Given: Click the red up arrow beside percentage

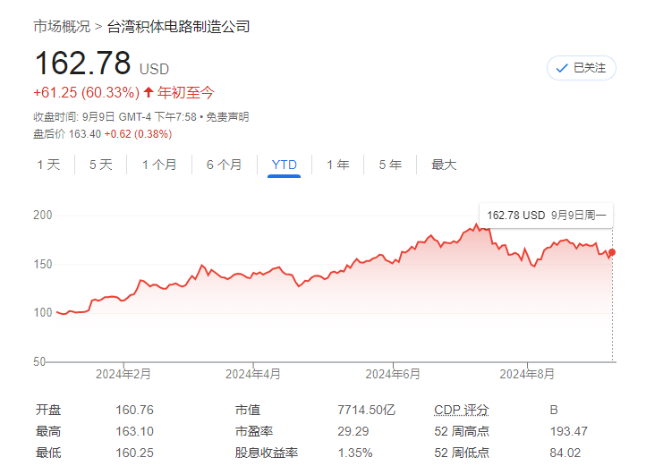Looking at the screenshot, I should point(149,92).
